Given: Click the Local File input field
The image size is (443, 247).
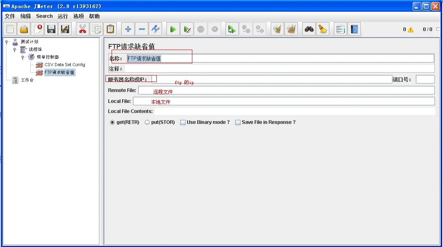Looking at the screenshot, I should (284, 101).
